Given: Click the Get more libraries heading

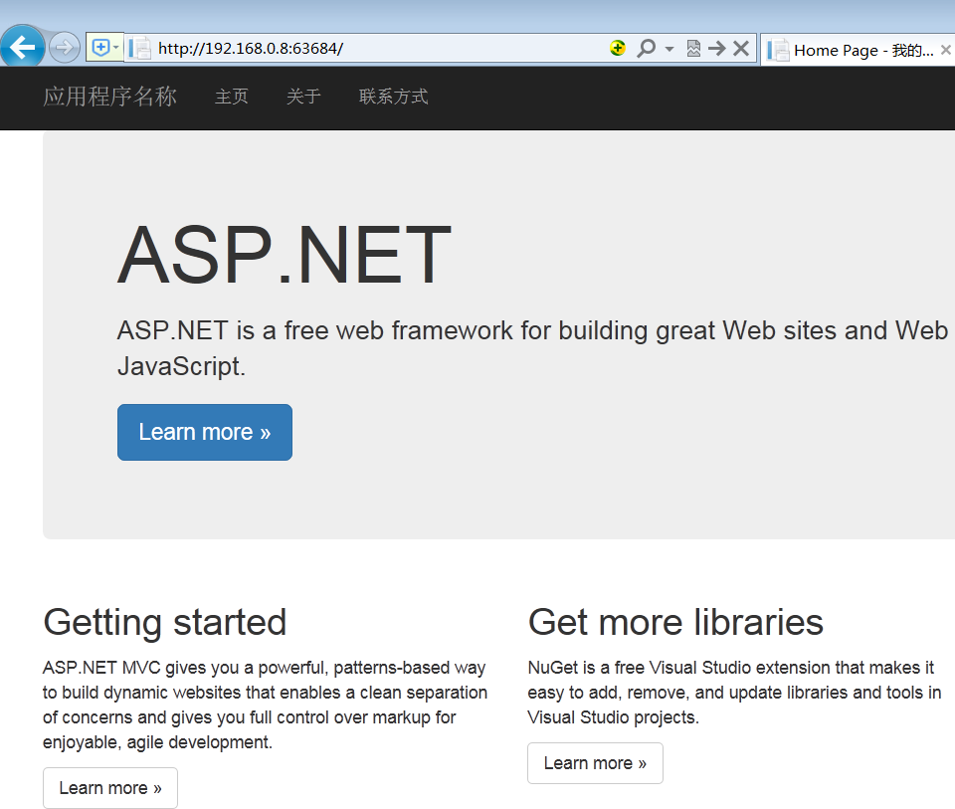Looking at the screenshot, I should [x=675, y=623].
